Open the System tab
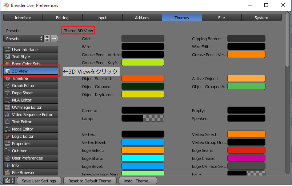The height and width of the screenshot is (186, 292). tap(261, 18)
